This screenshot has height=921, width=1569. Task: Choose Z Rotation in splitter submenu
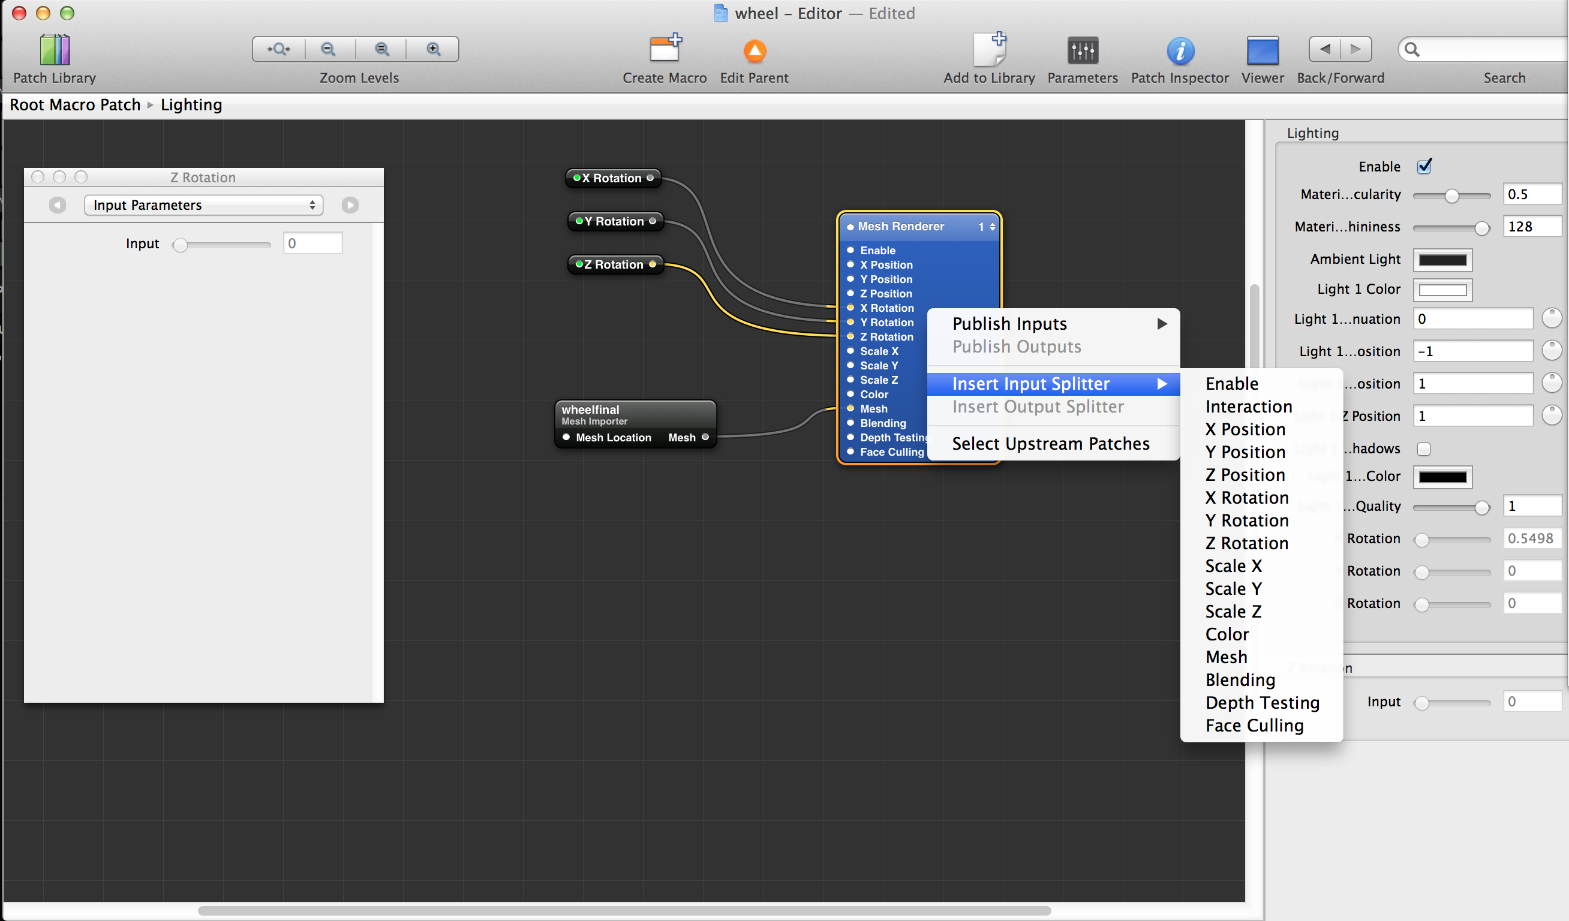(x=1246, y=543)
